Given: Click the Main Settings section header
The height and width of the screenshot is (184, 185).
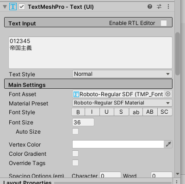Looking at the screenshot, I should pos(88,84).
